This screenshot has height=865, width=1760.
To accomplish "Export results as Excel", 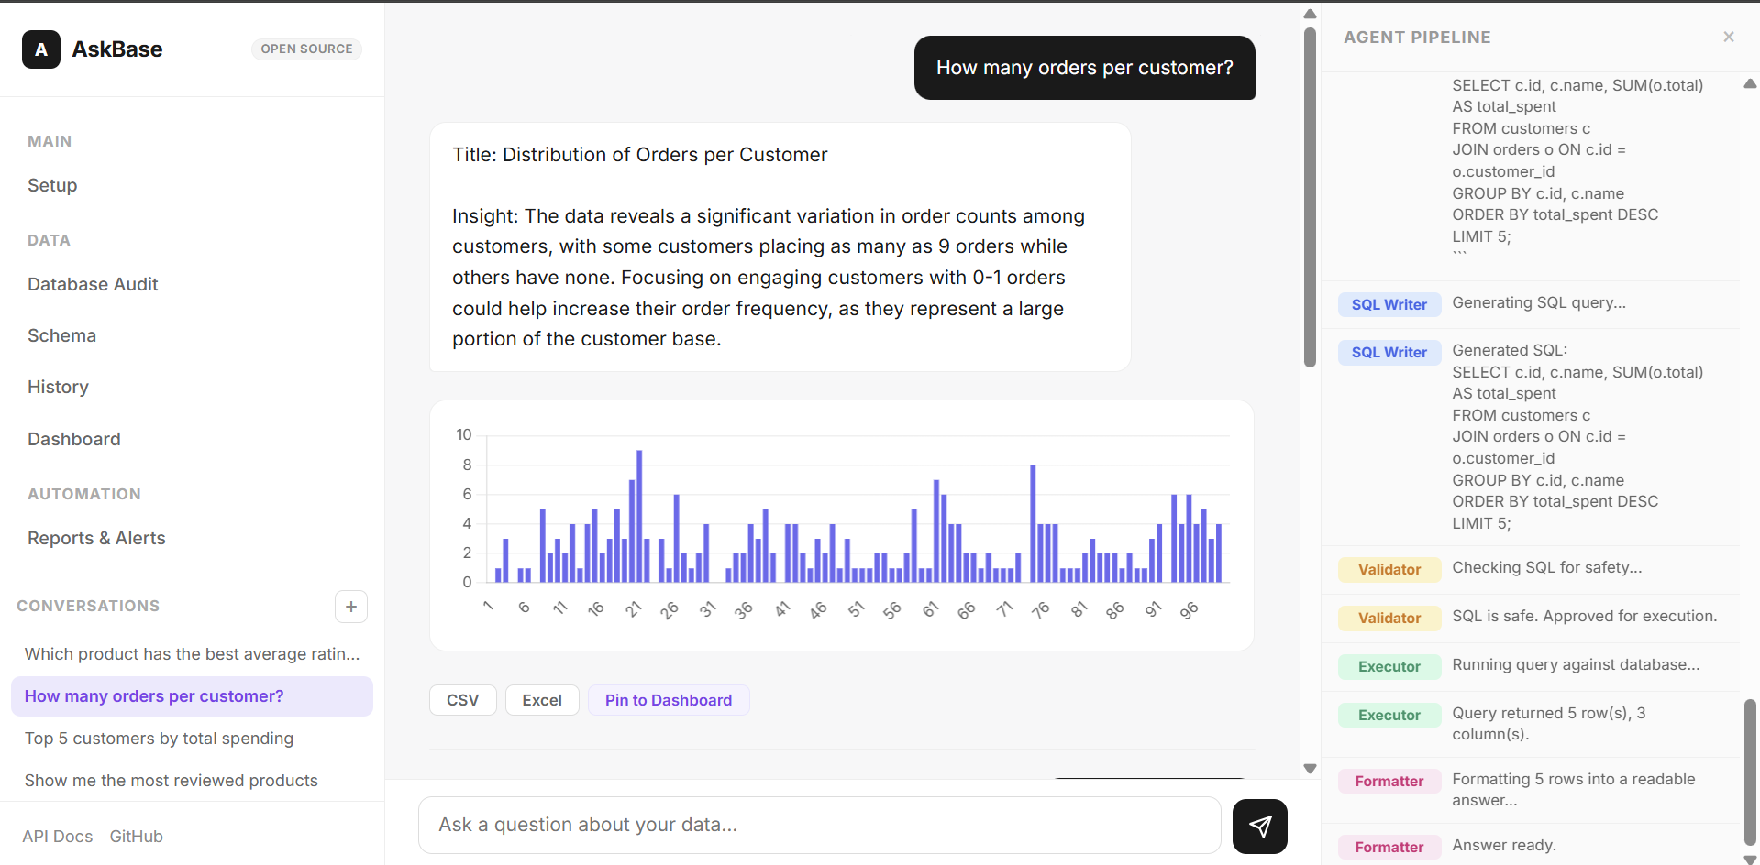I will point(542,700).
